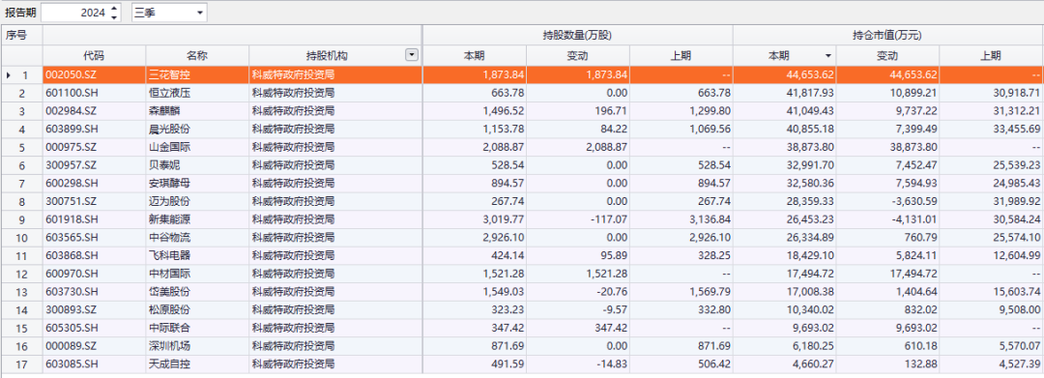1044x378 pixels.
Task: Select stock code 601100.SH
Action: point(94,93)
